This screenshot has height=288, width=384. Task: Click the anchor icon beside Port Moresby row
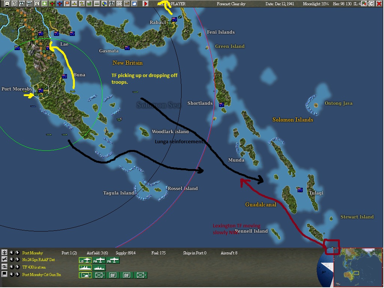[x=4, y=252]
